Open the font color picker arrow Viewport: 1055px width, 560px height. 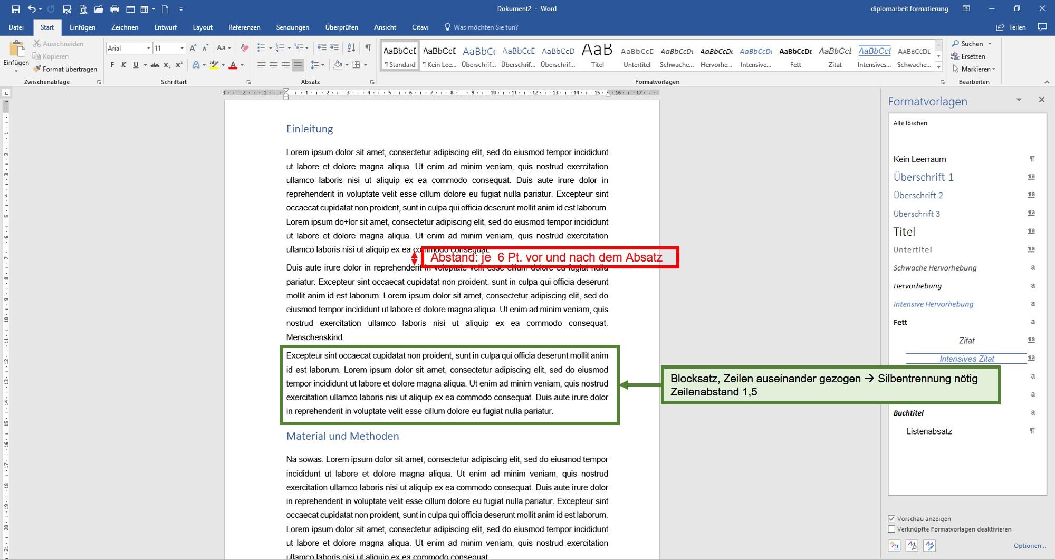242,65
